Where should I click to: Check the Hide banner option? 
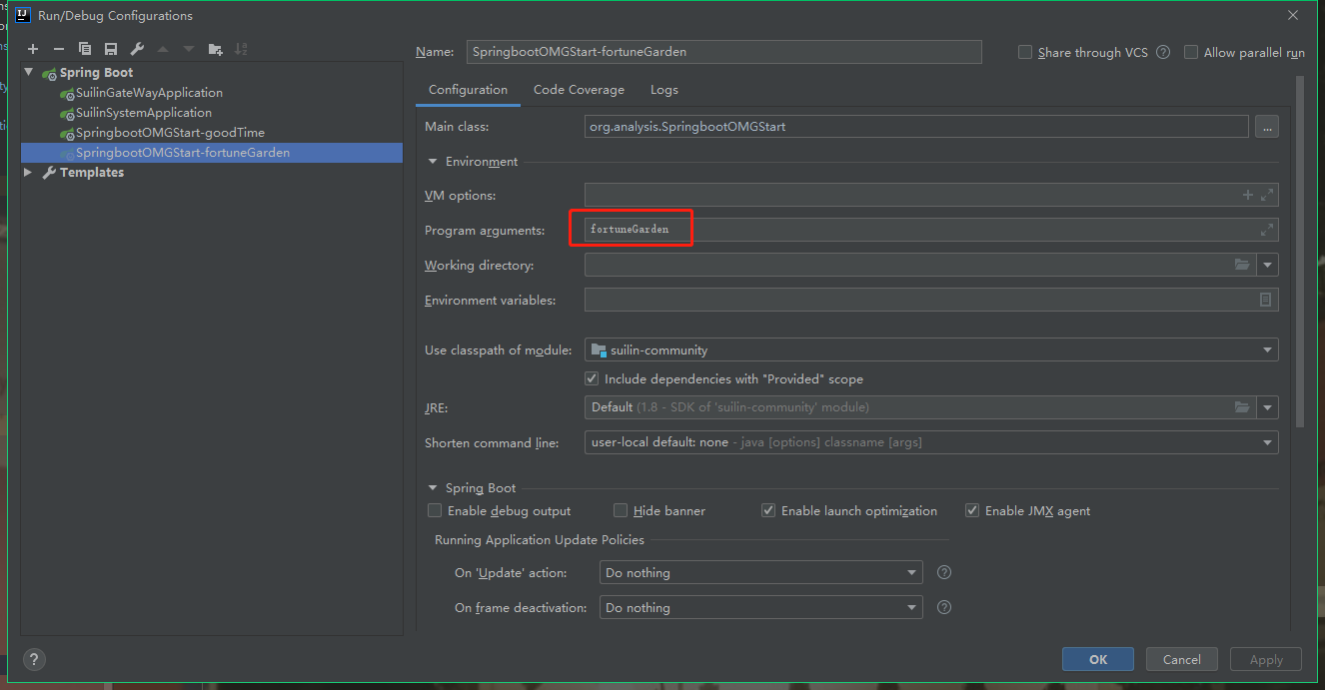(x=621, y=511)
